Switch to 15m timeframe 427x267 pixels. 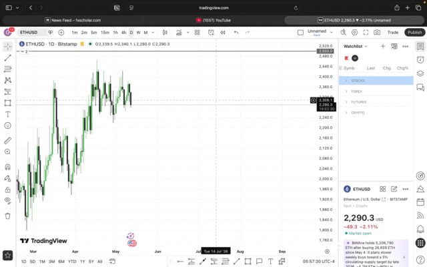[105, 33]
